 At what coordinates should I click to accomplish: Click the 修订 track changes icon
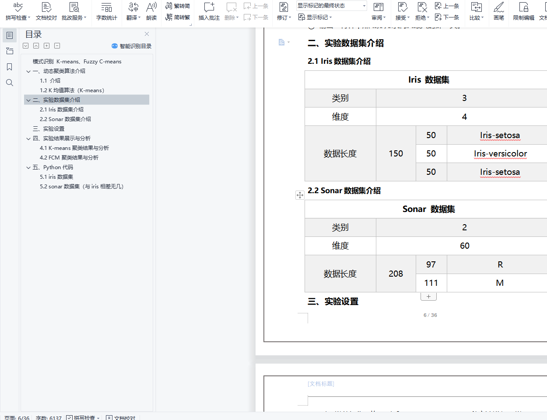tap(284, 7)
